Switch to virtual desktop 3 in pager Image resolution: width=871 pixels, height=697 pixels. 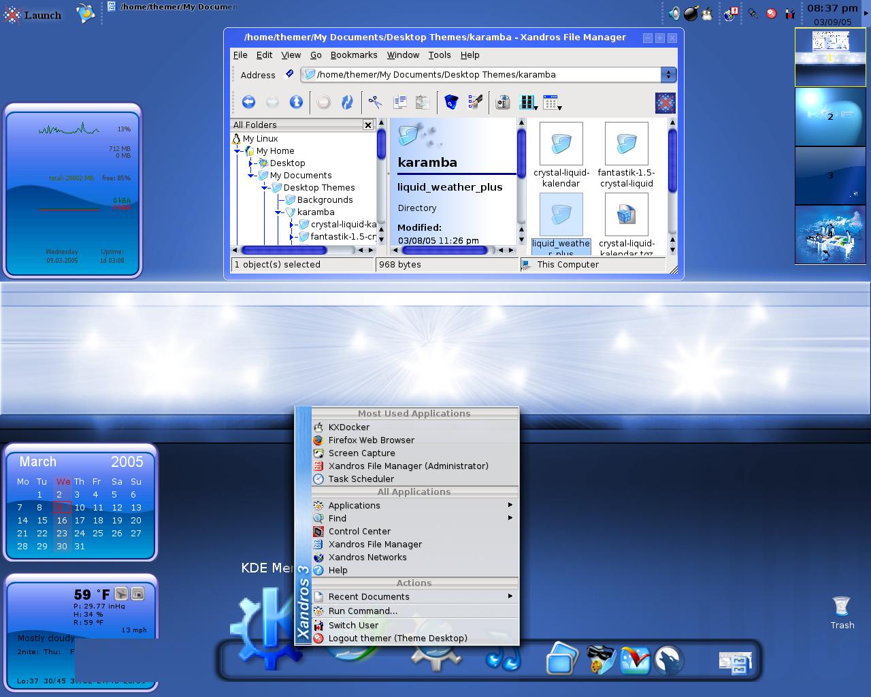pyautogui.click(x=829, y=175)
